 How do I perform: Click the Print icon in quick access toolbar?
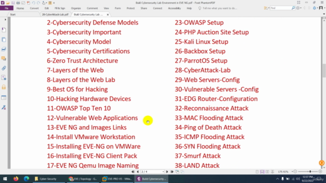pos(18,3)
